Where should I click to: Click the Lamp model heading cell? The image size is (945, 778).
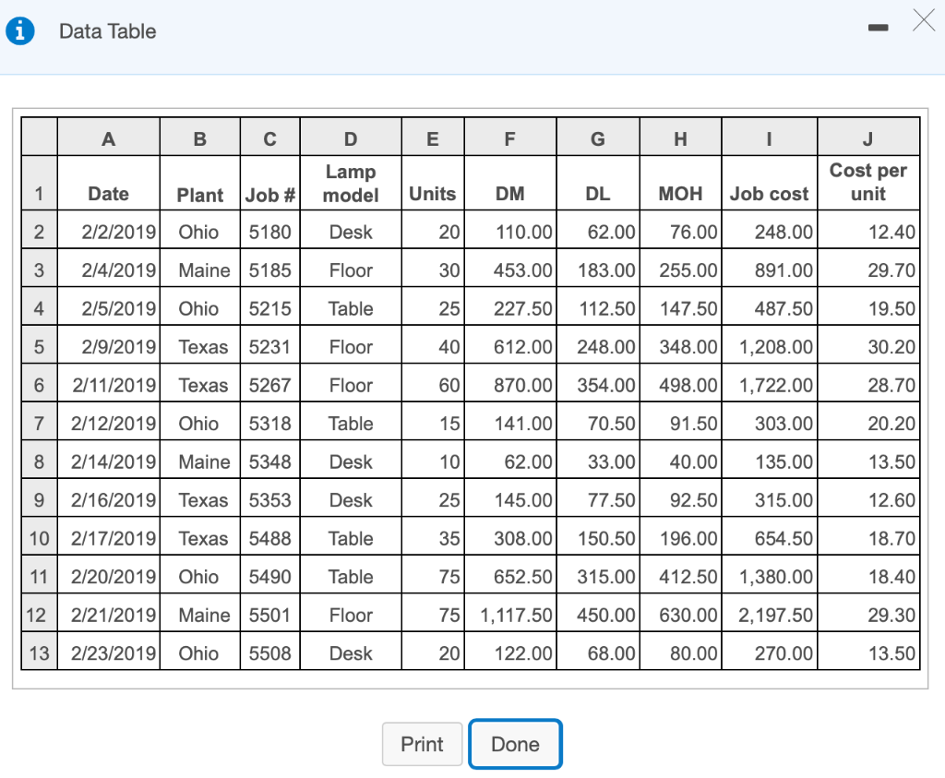[351, 184]
